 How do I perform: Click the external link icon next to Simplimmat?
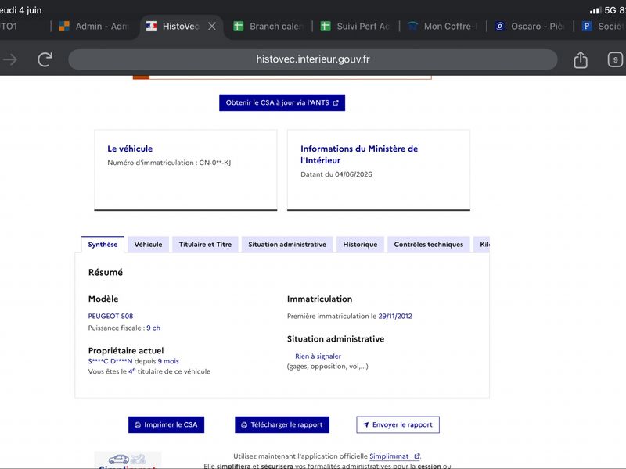(417, 456)
